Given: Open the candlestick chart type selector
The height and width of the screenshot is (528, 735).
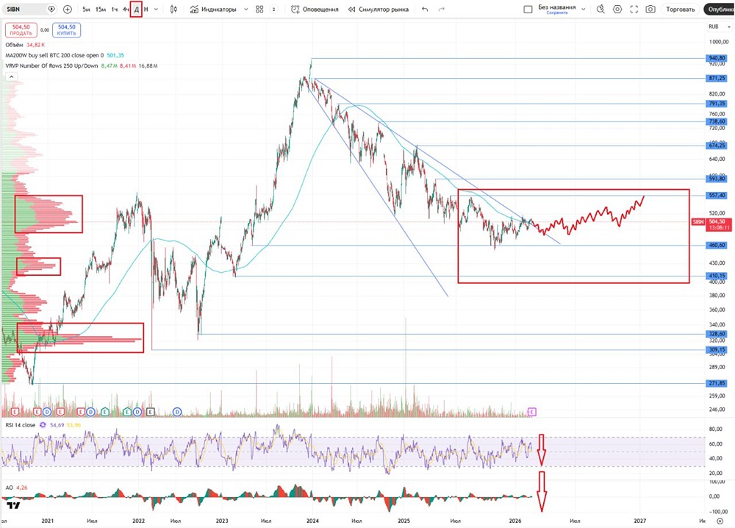Looking at the screenshot, I should pyautogui.click(x=173, y=10).
